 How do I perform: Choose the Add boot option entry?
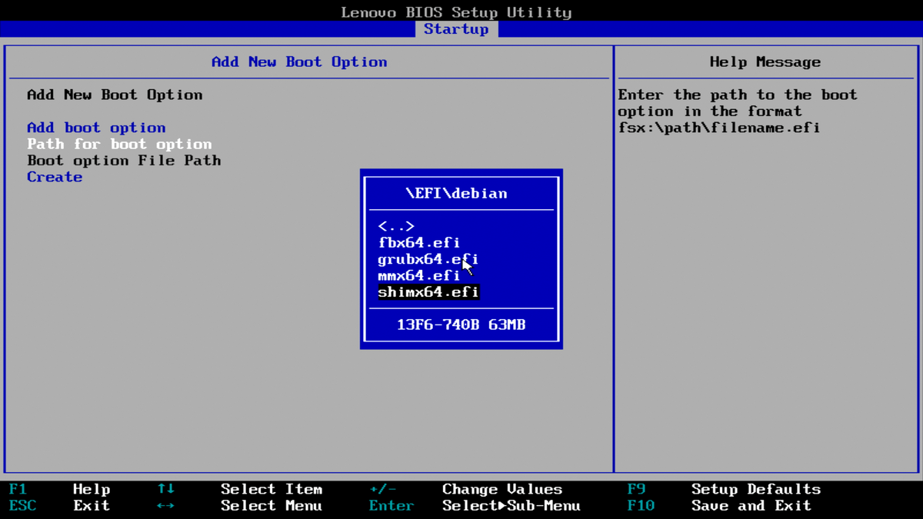96,128
